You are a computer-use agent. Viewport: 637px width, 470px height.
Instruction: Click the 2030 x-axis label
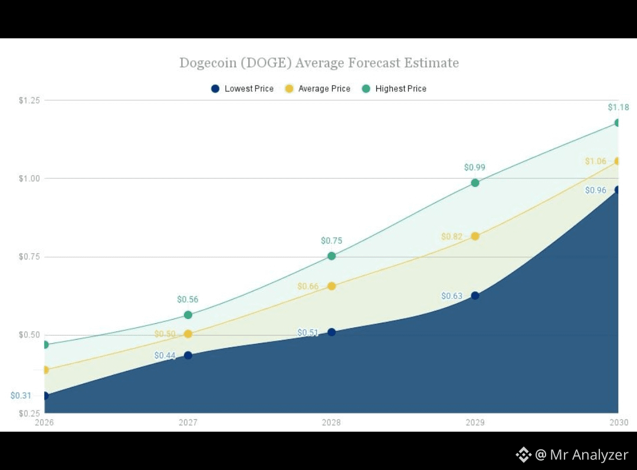(x=619, y=422)
